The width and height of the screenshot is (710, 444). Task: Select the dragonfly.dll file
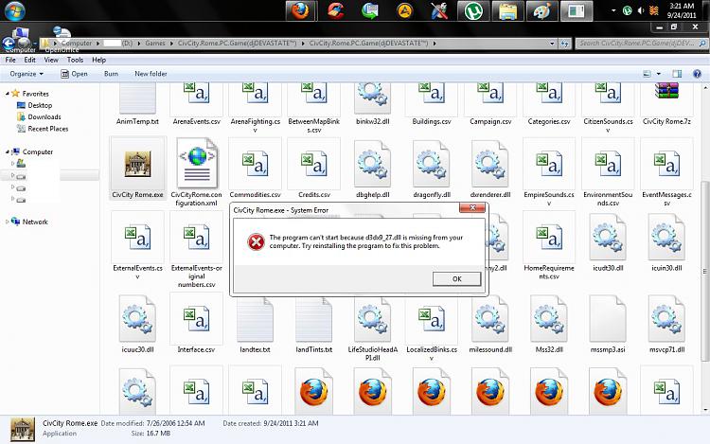(432, 169)
